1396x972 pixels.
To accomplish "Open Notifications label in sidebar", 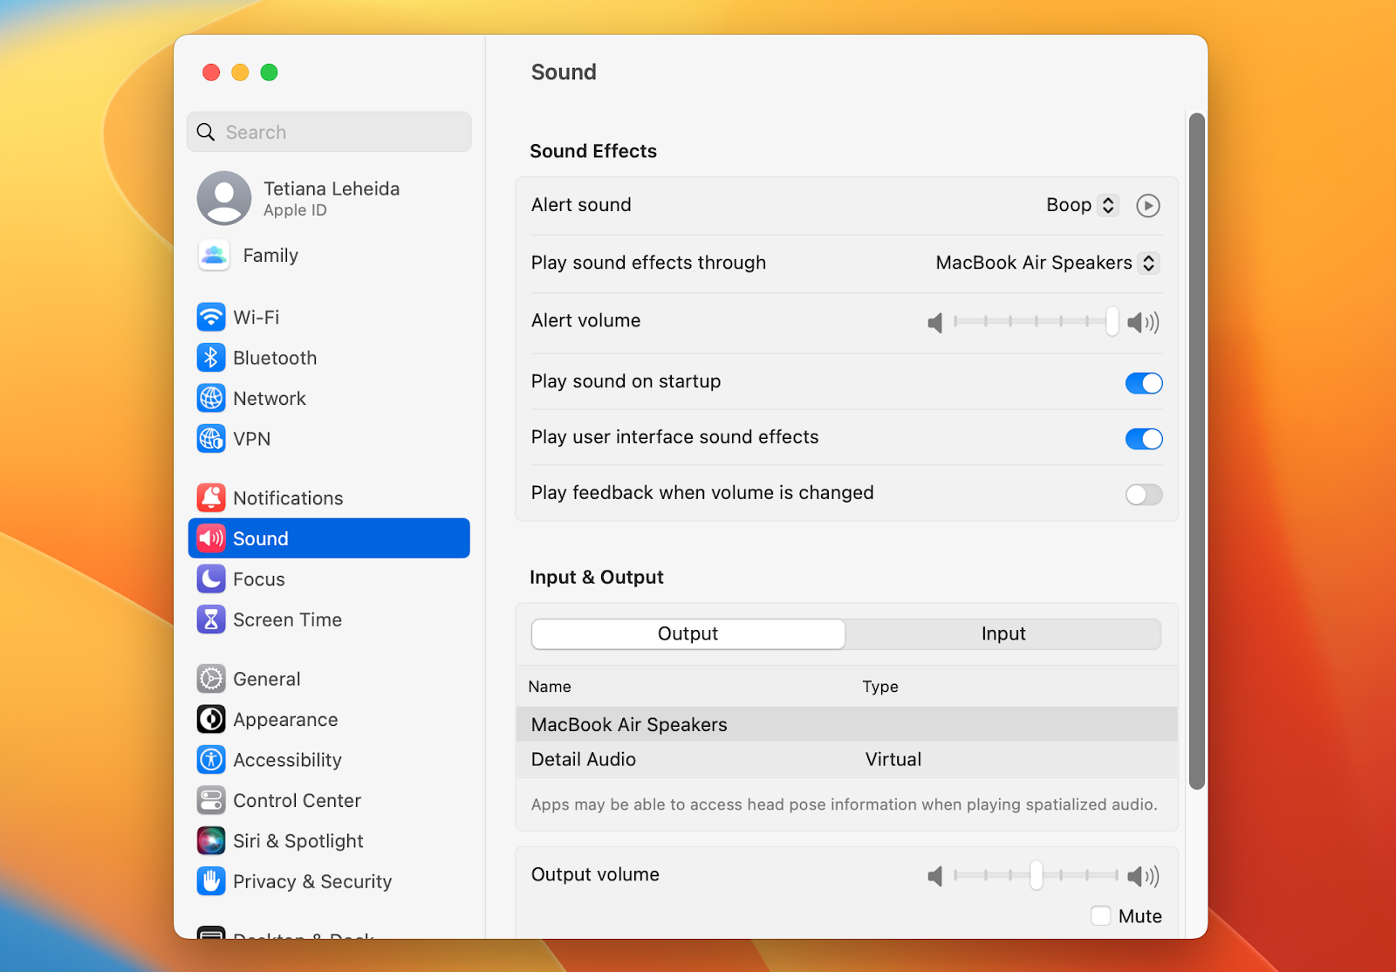I will tap(288, 498).
